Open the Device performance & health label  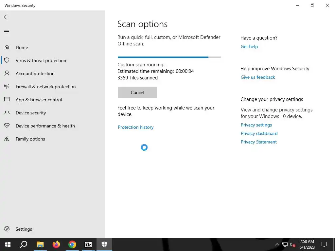pyautogui.click(x=45, y=126)
